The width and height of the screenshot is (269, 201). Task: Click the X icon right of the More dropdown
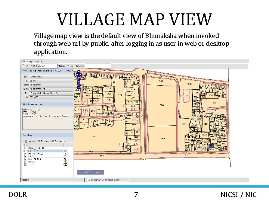click(x=72, y=66)
